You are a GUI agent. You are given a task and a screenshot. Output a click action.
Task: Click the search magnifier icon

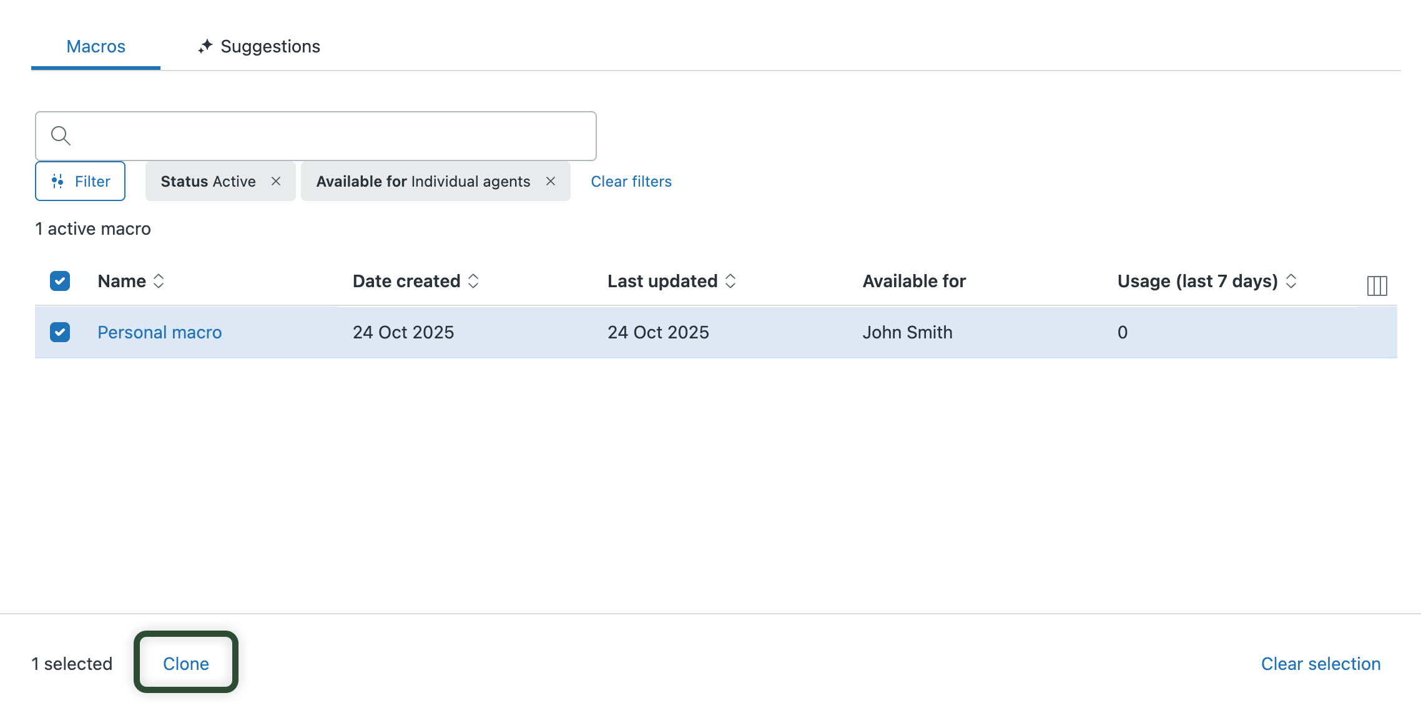click(61, 135)
